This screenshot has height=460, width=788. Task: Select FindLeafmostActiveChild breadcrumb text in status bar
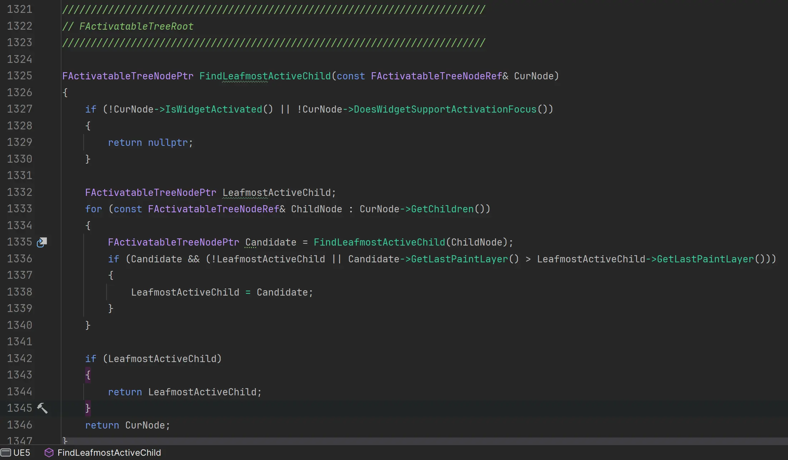coord(109,452)
